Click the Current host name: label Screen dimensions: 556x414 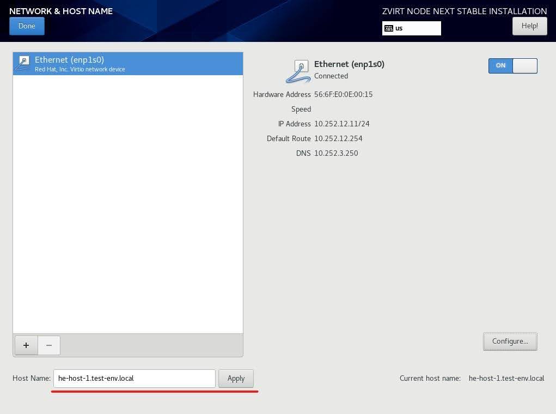430,379
